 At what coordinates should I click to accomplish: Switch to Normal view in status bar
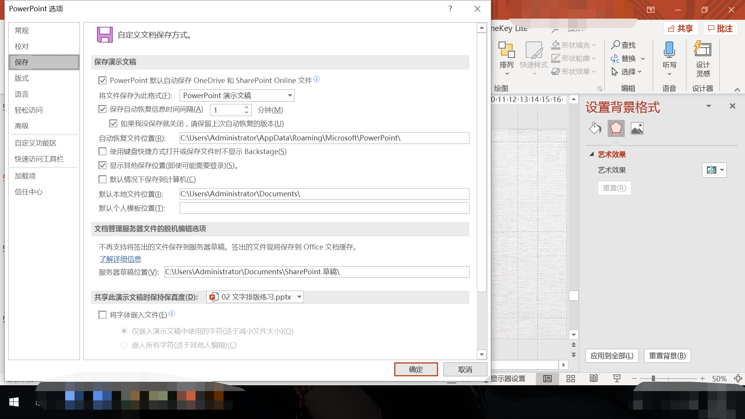(547, 379)
